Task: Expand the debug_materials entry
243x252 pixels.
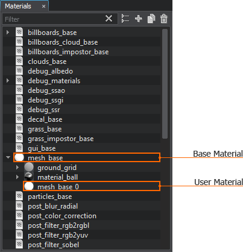Action: tap(8, 81)
